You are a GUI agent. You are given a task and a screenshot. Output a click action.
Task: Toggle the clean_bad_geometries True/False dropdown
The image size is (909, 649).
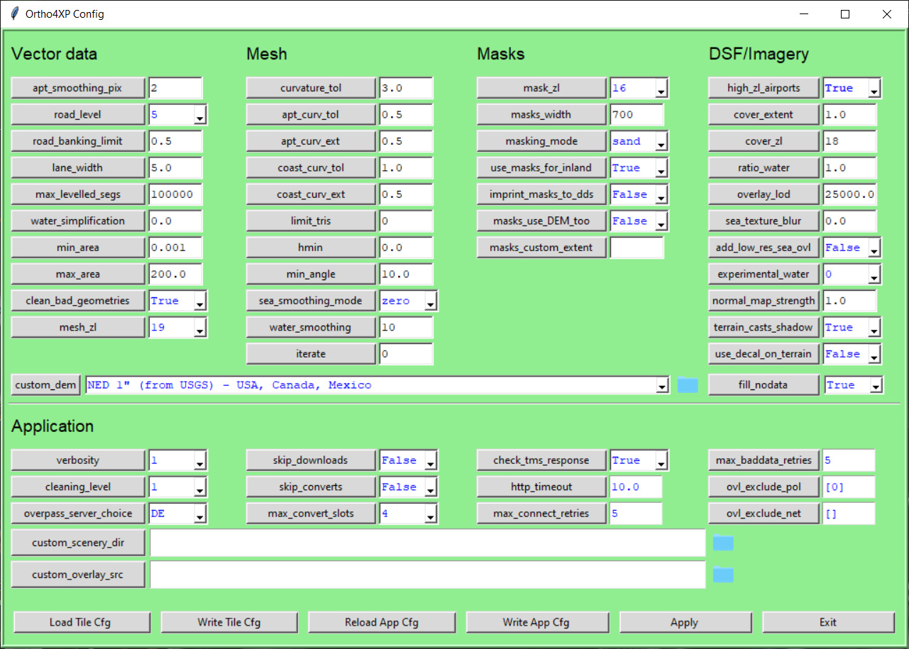coord(199,301)
